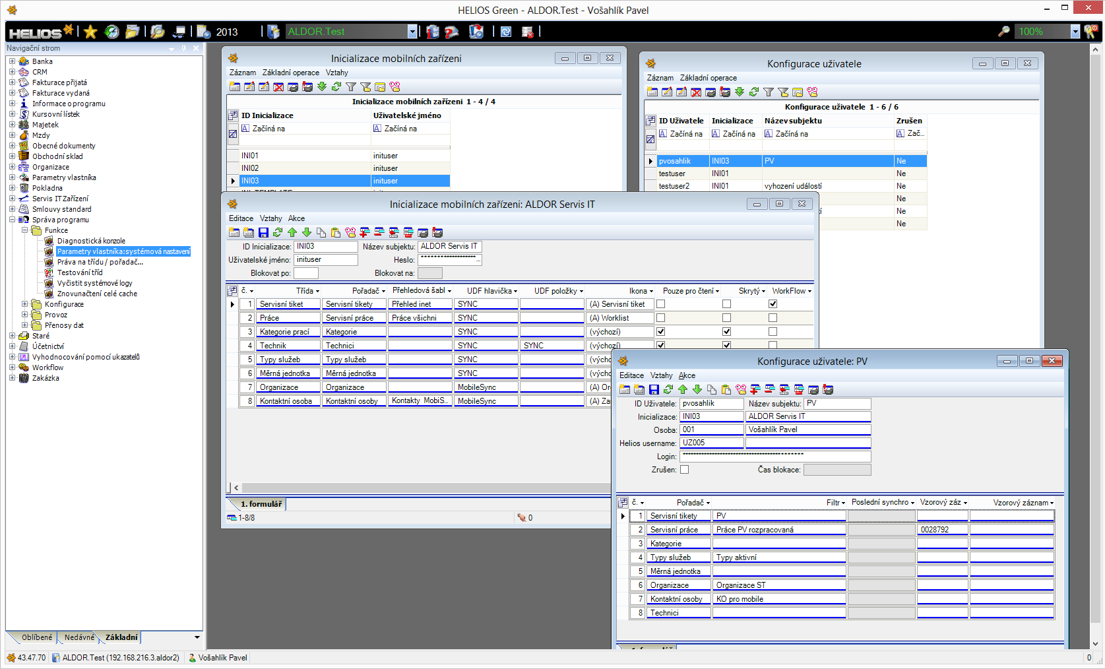Image resolution: width=1105 pixels, height=669 pixels.
Task: Click the magnifier search icon in main toolbar
Action: point(157,31)
